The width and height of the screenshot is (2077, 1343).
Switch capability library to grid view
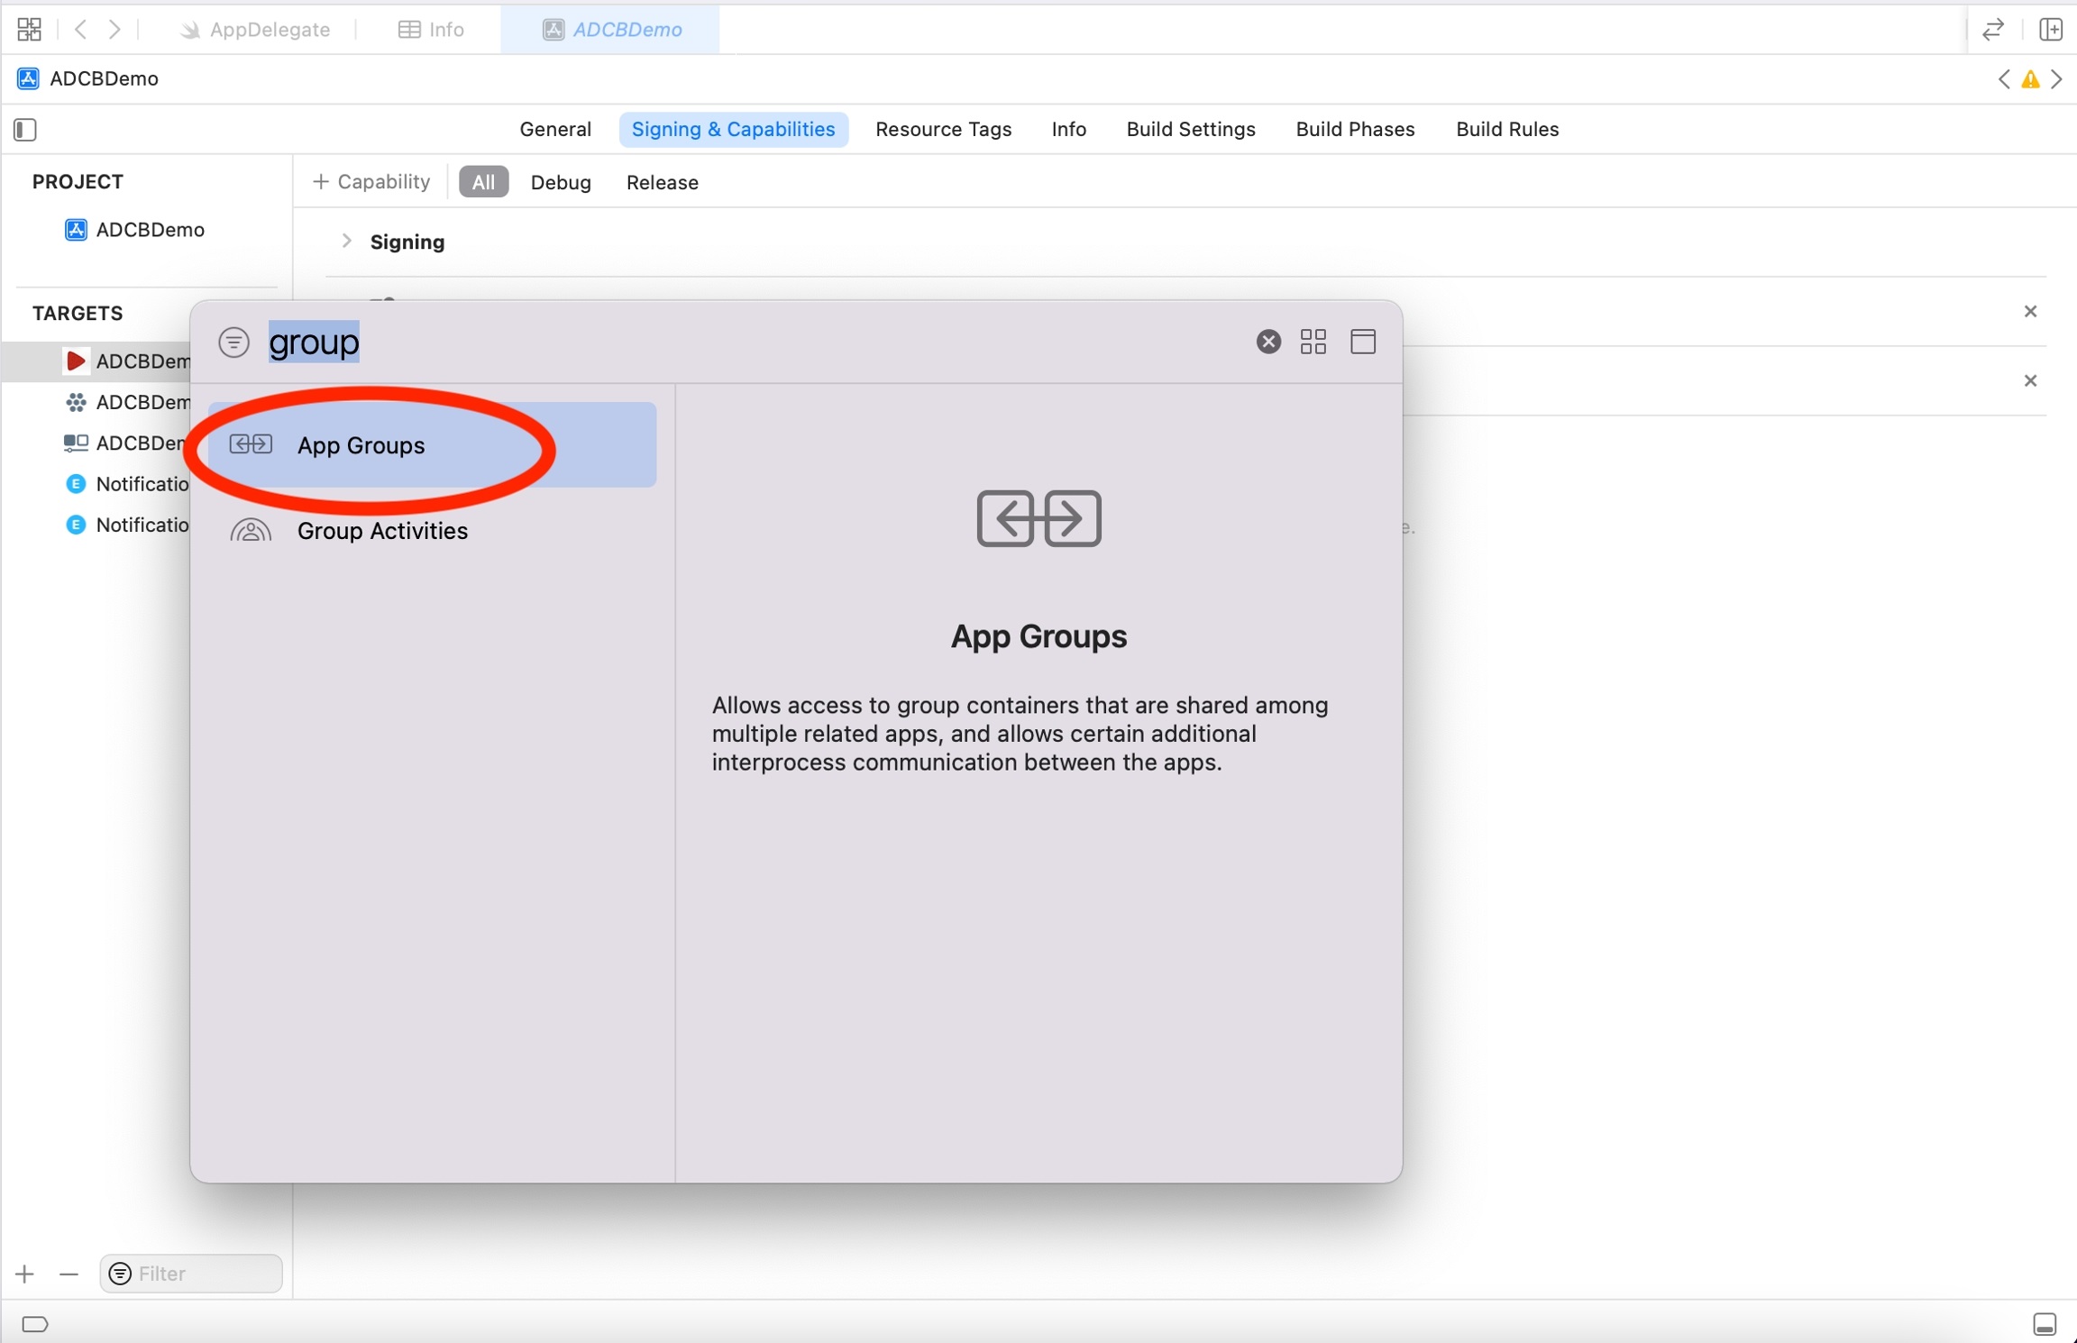tap(1313, 342)
